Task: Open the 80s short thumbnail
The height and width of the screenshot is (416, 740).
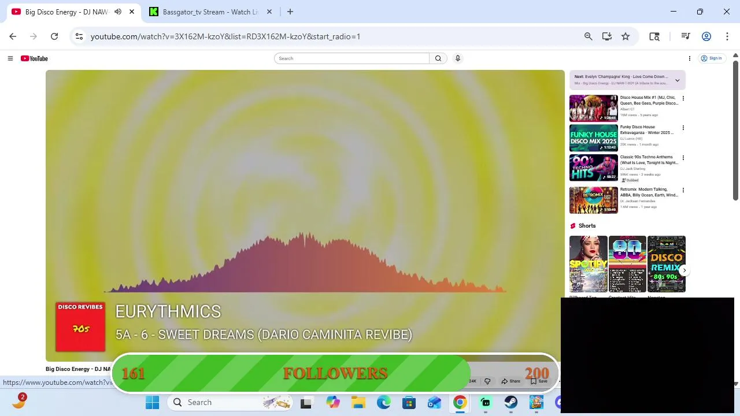Action: click(x=627, y=264)
